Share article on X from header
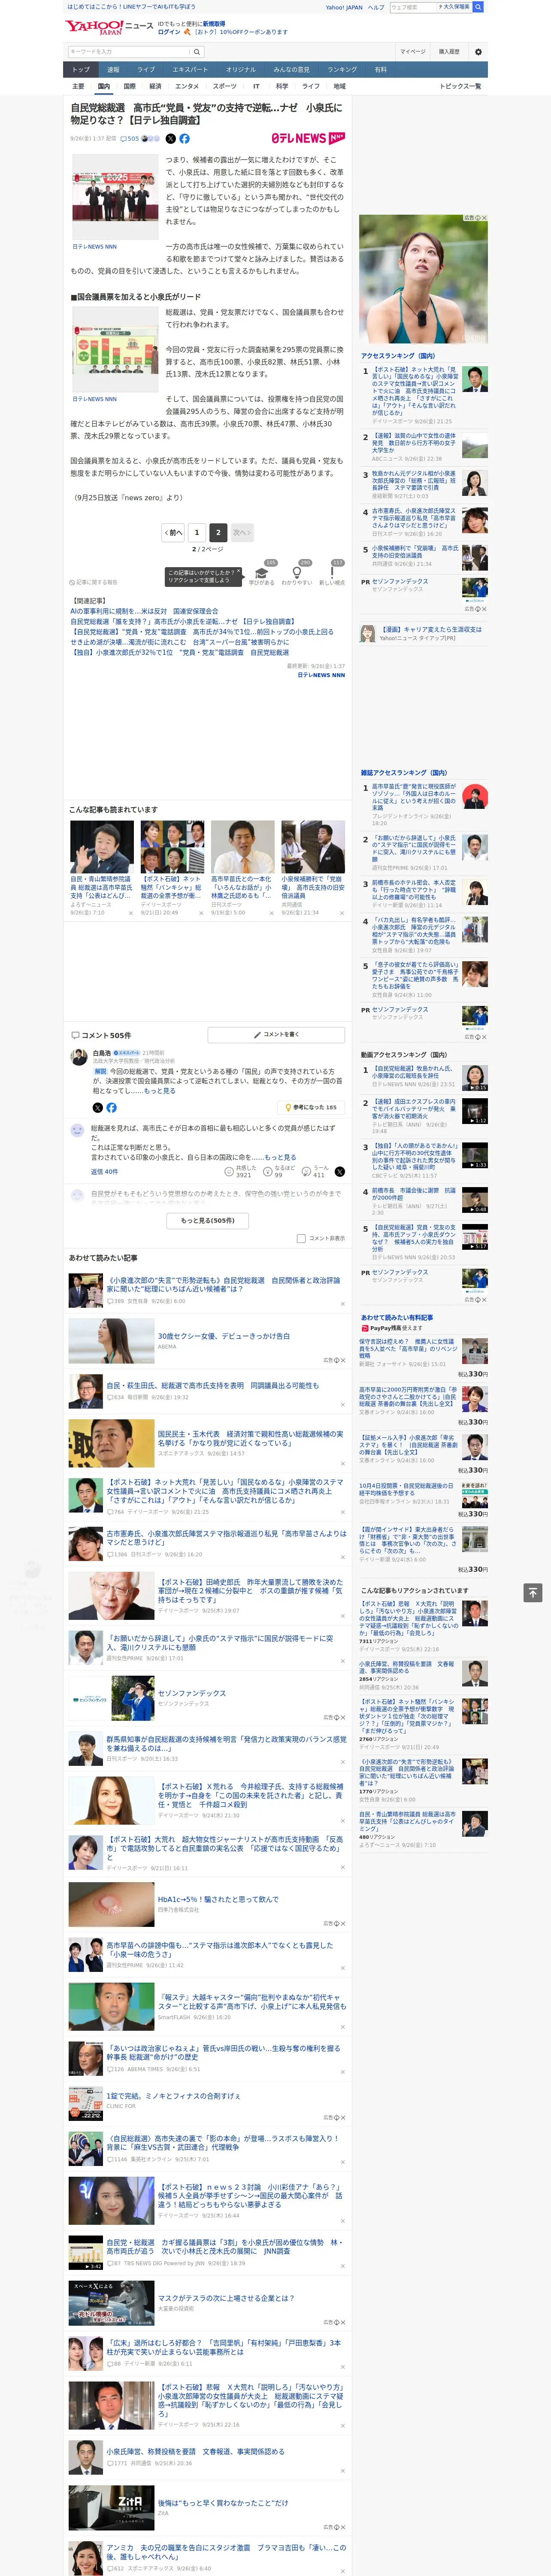 click(x=170, y=139)
